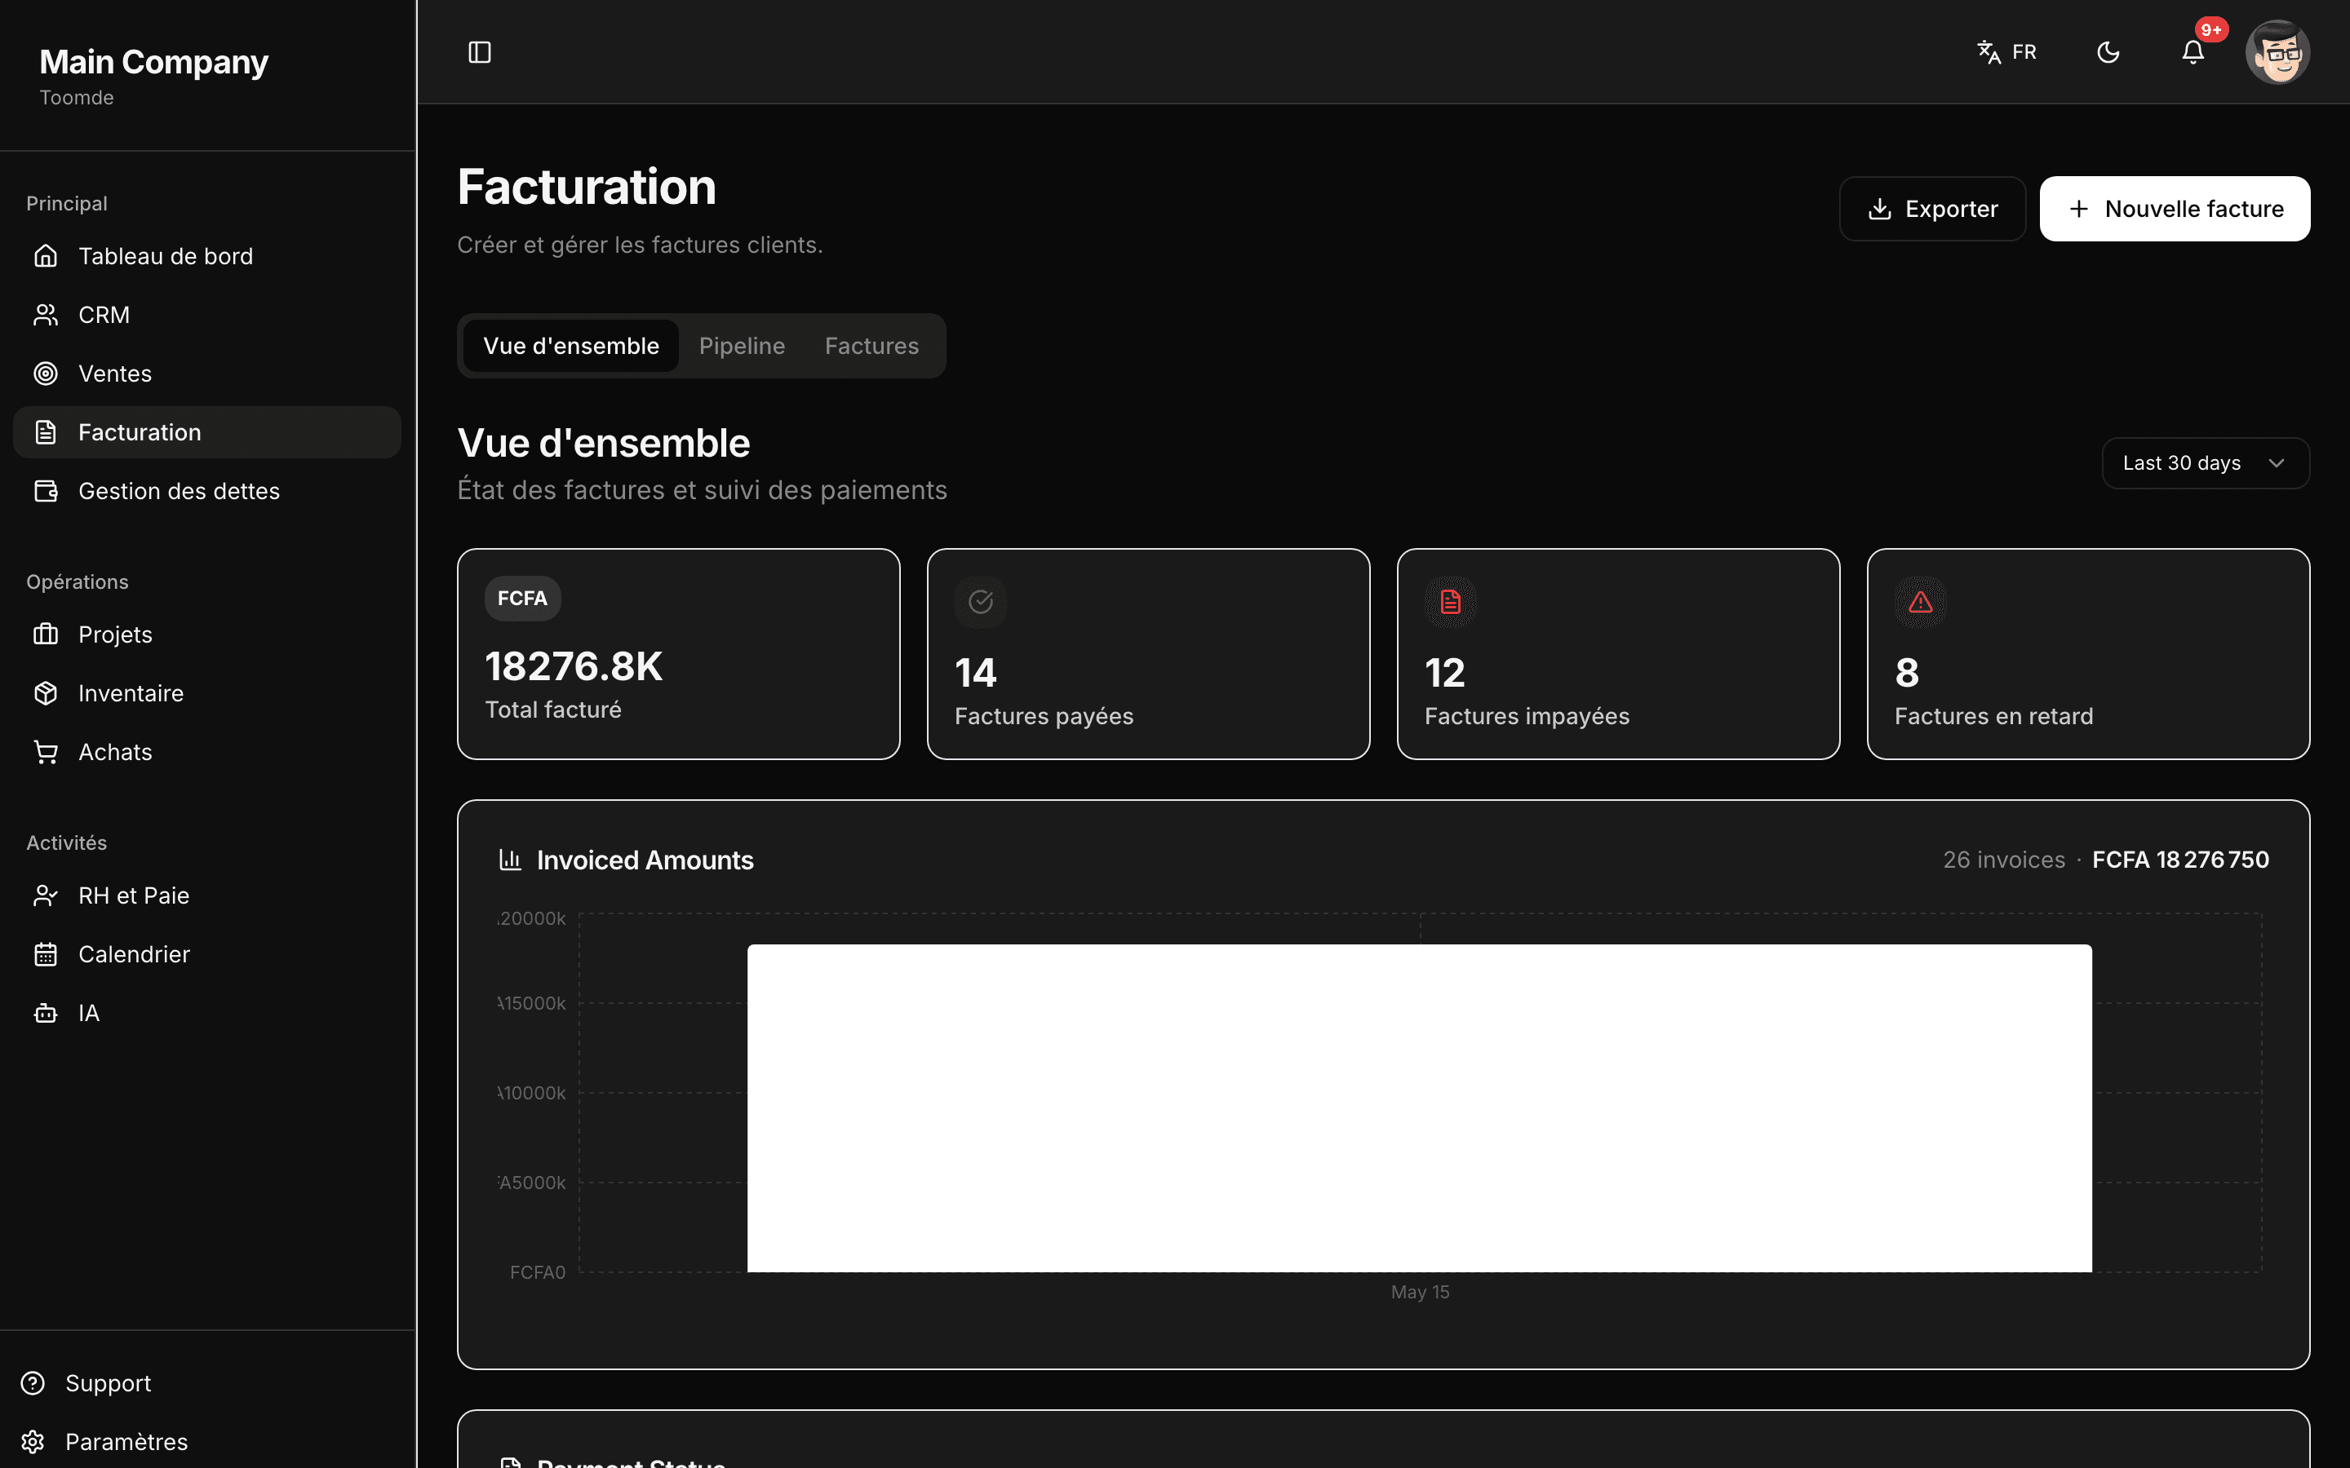The height and width of the screenshot is (1468, 2350).
Task: Open RH et Paie label
Action: tap(133, 896)
